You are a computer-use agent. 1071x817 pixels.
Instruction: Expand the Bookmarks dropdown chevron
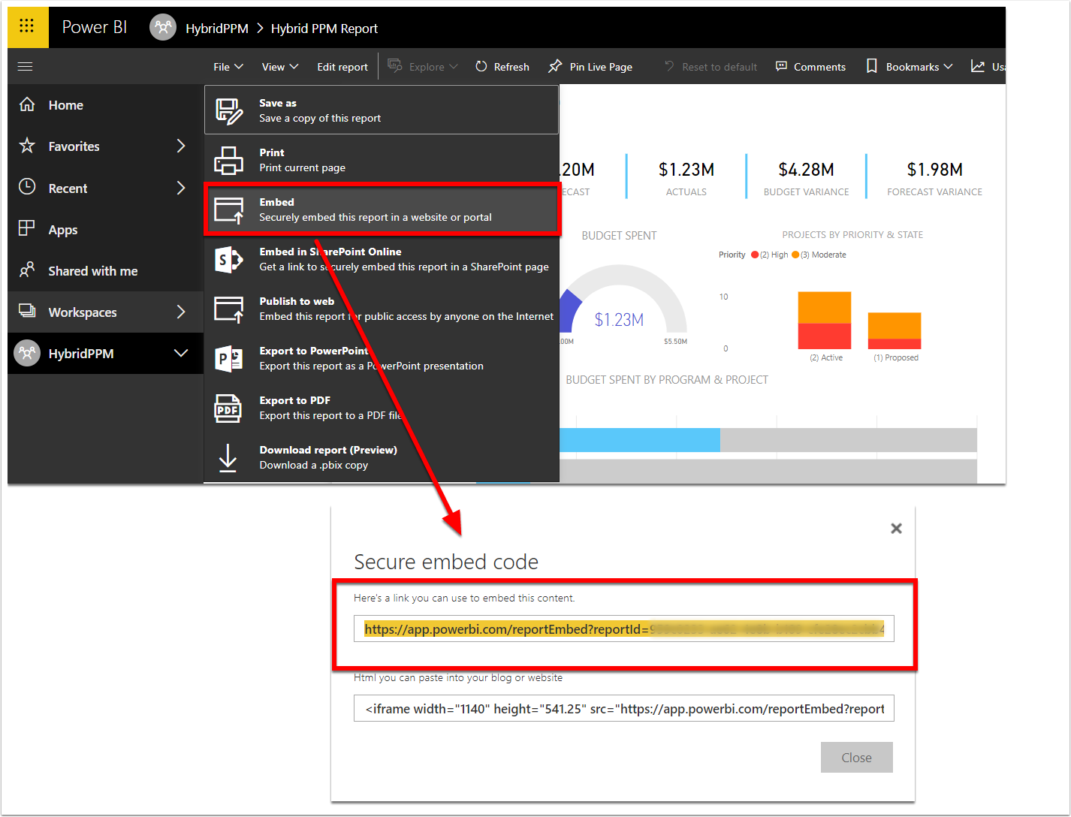[x=948, y=67]
